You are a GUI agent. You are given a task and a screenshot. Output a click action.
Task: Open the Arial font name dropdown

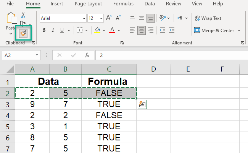[84, 18]
